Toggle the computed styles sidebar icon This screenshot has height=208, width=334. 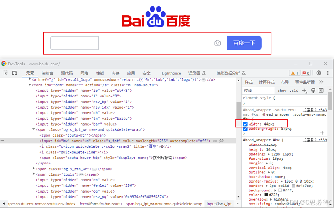(x=321, y=91)
